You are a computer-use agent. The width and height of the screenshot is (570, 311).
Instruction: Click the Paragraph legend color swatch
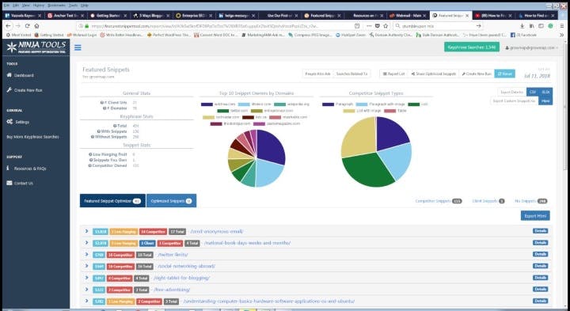[x=328, y=104]
